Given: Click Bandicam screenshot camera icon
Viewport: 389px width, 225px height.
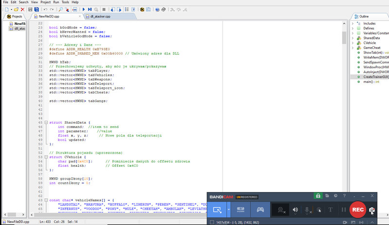Looking at the screenshot, I should (x=371, y=210).
